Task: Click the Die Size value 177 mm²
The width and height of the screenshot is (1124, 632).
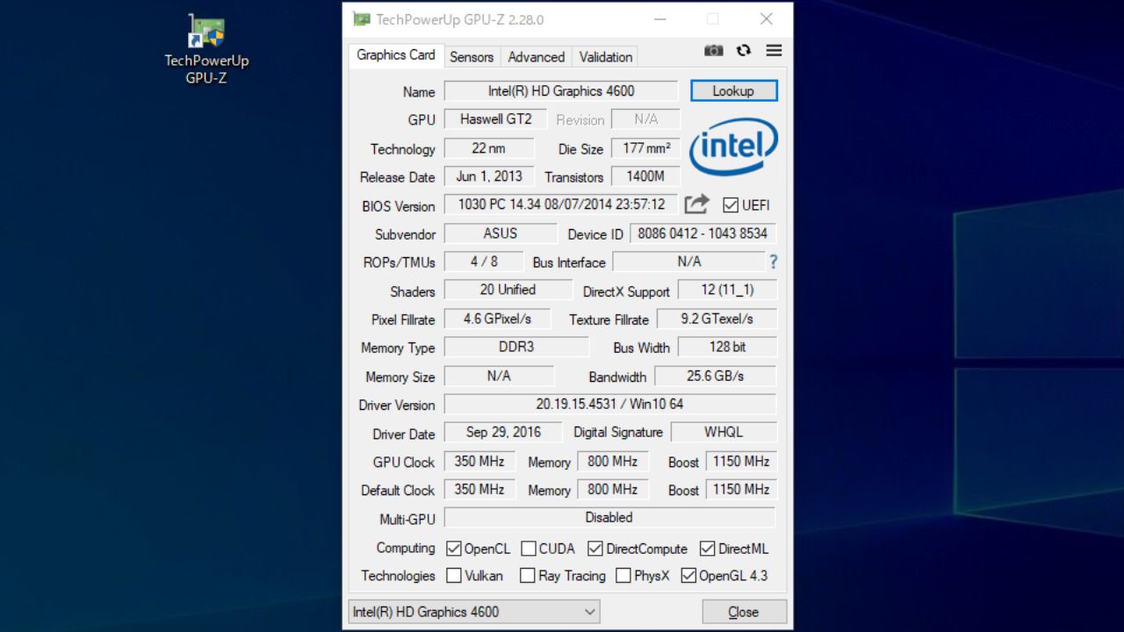Action: point(646,148)
